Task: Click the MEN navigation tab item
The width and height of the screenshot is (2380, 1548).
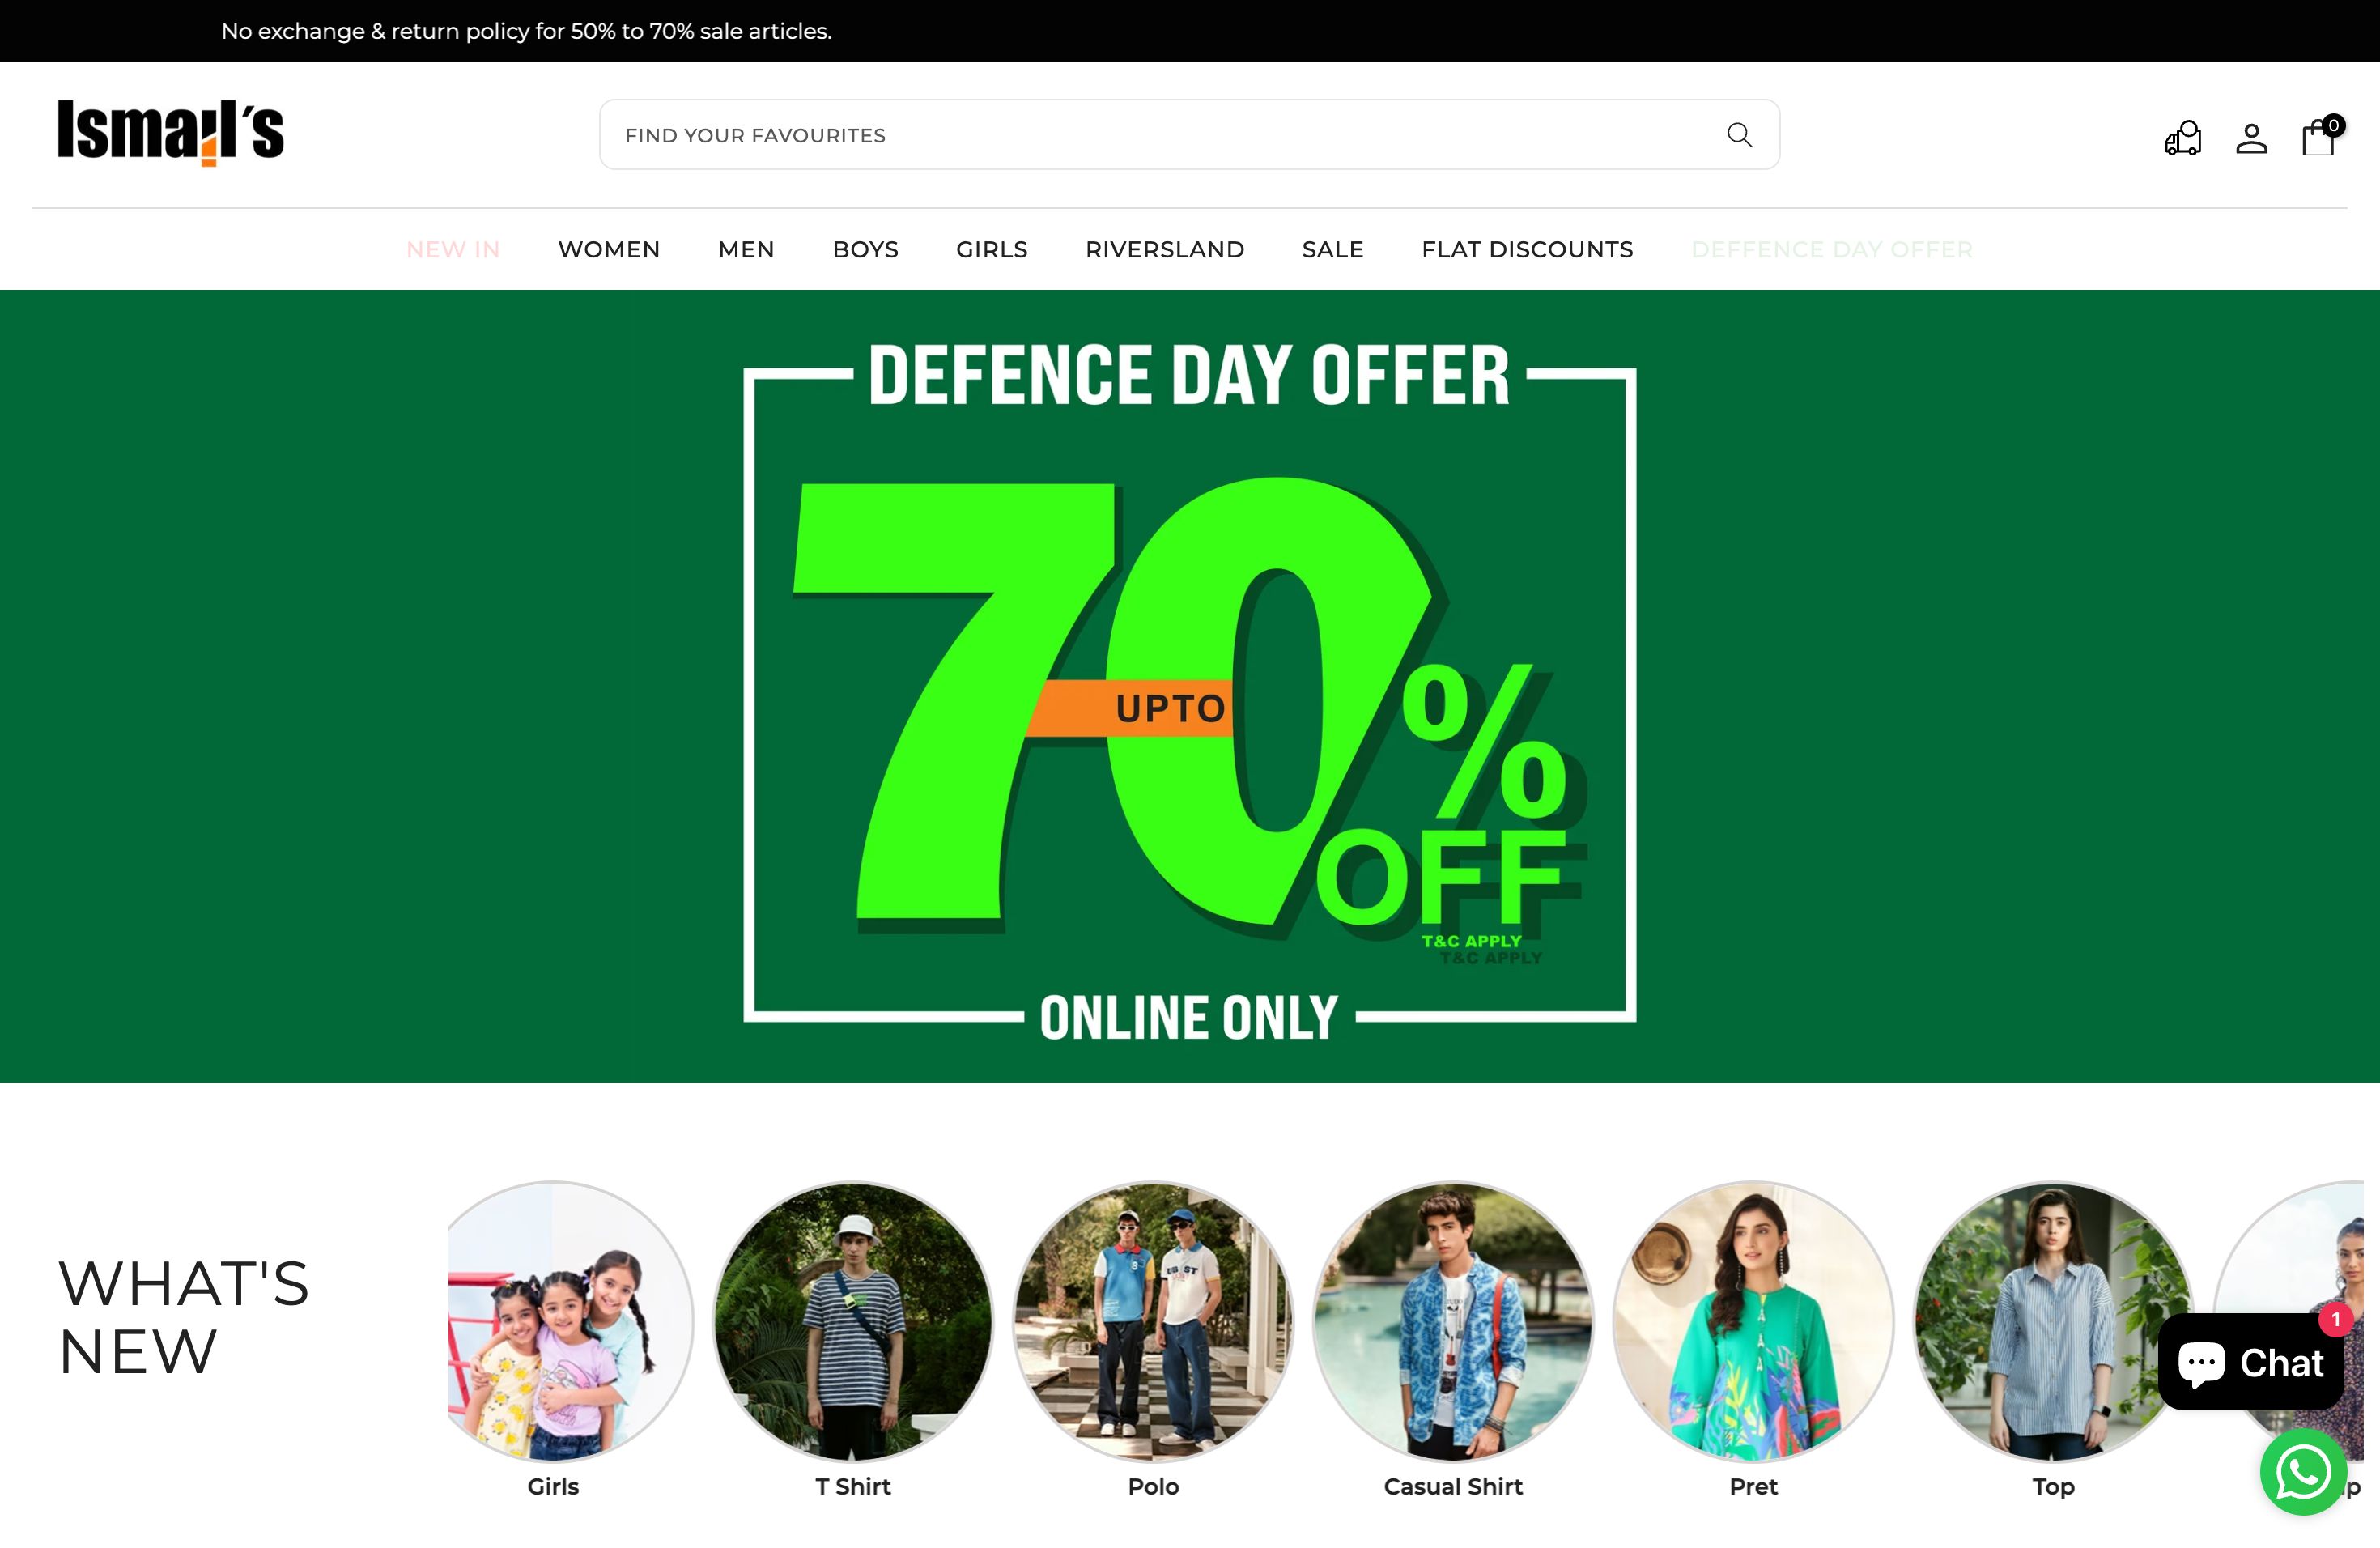Action: click(746, 249)
